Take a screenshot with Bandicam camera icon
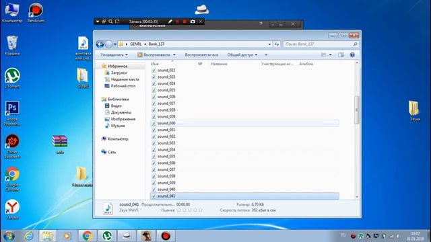The image size is (431, 242). pos(193,22)
